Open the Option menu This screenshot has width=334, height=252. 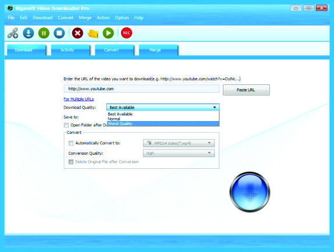click(122, 17)
